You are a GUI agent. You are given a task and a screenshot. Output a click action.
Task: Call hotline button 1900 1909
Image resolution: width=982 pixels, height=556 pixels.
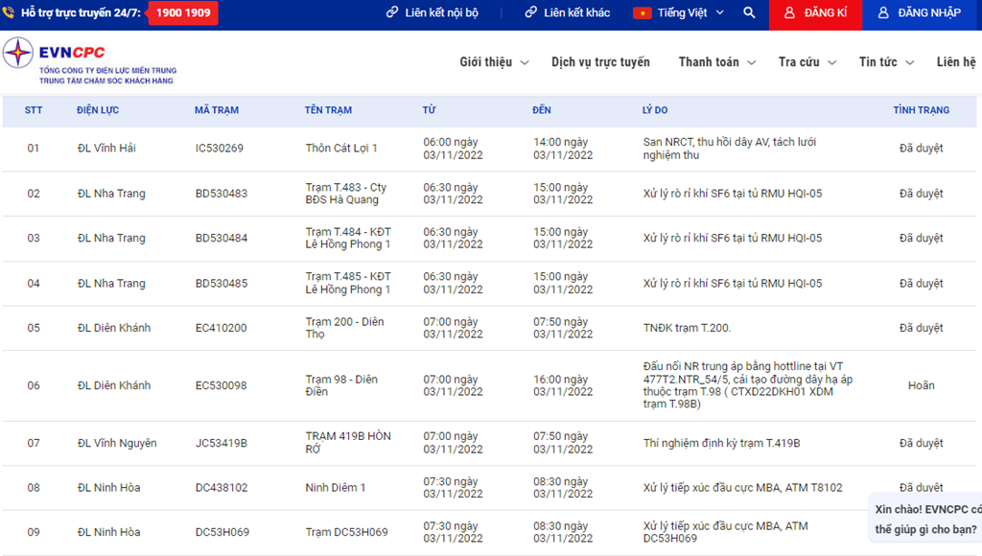pyautogui.click(x=182, y=13)
